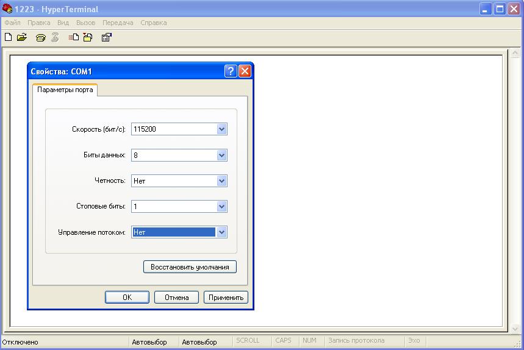The image size is (524, 350).
Task: Click the help question mark in dialog title
Action: (x=231, y=71)
